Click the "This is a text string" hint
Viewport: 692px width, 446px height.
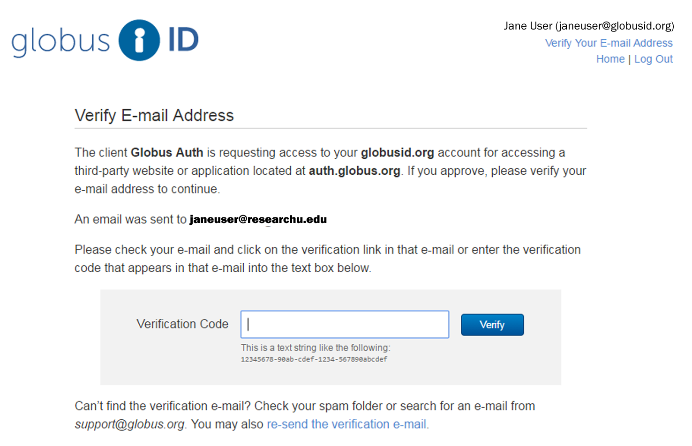pos(315,348)
